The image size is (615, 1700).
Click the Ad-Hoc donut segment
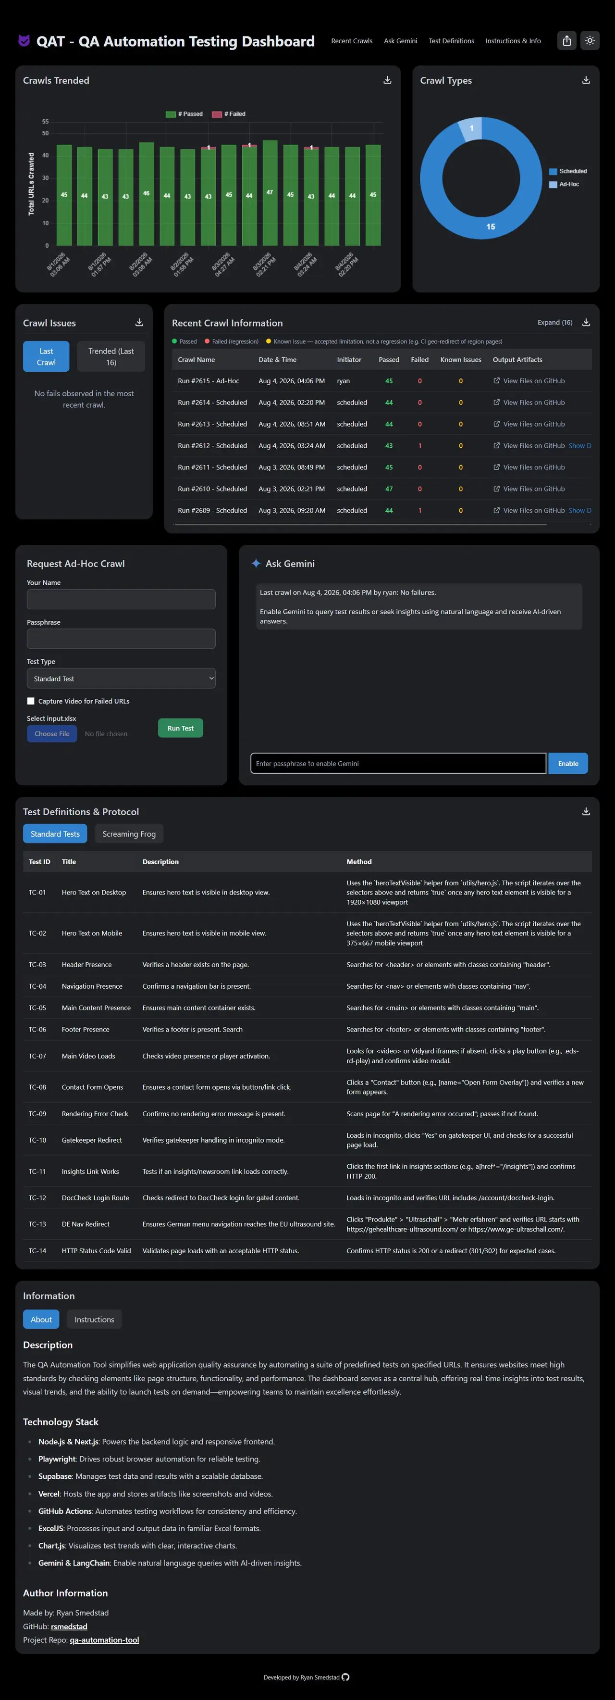click(x=471, y=129)
